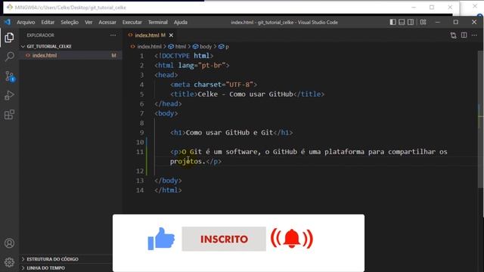This screenshot has height=272, width=484.
Task: Toggle bottom panel layout icon
Action: coord(402,22)
